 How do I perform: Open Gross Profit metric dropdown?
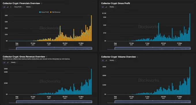19,7
